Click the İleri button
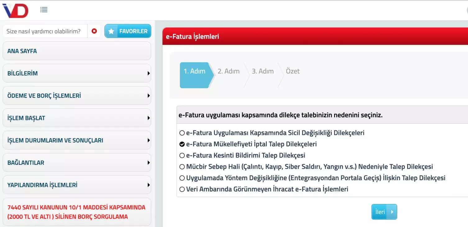Image resolution: width=468 pixels, height=227 pixels. click(x=384, y=212)
